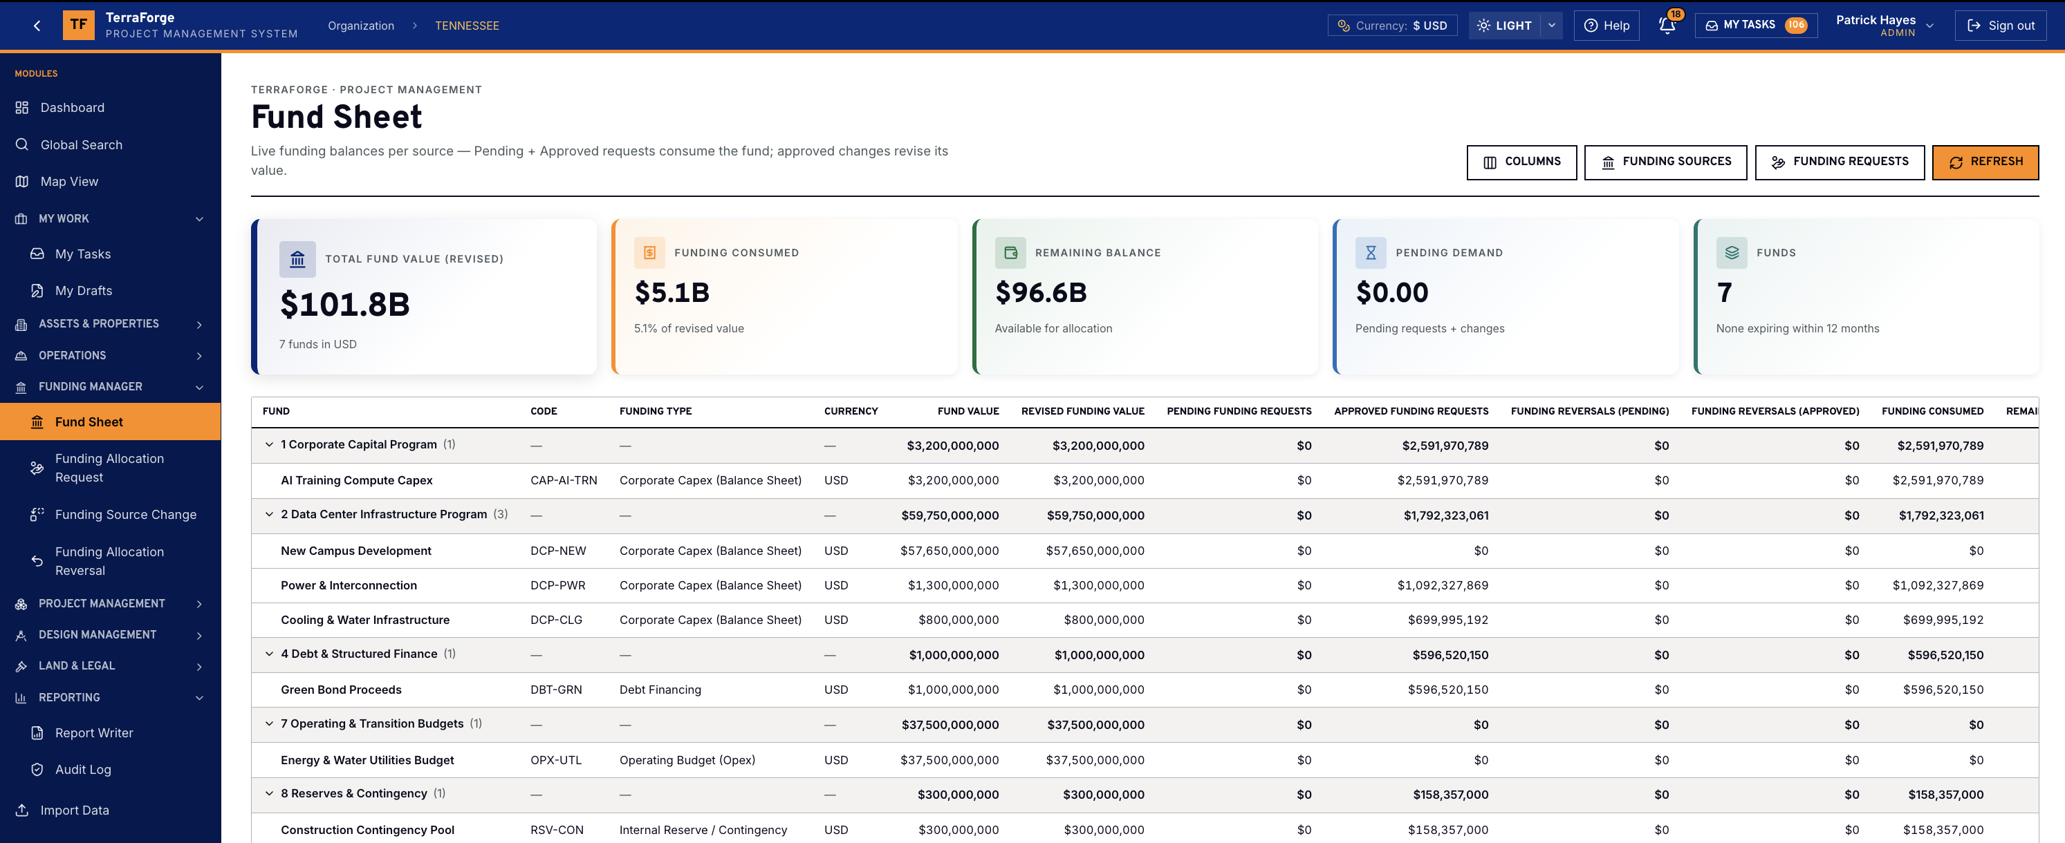This screenshot has width=2065, height=843.
Task: Select Fund Sheet in the sidebar
Action: pos(111,421)
